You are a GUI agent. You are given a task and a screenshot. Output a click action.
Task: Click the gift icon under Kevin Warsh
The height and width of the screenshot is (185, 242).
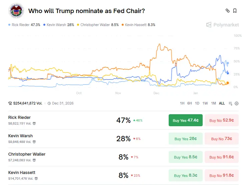pyautogui.click(x=34, y=142)
